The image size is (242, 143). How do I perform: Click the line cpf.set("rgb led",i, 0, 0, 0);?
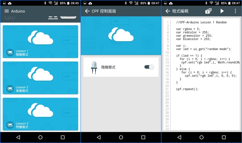pyautogui.click(x=211, y=76)
